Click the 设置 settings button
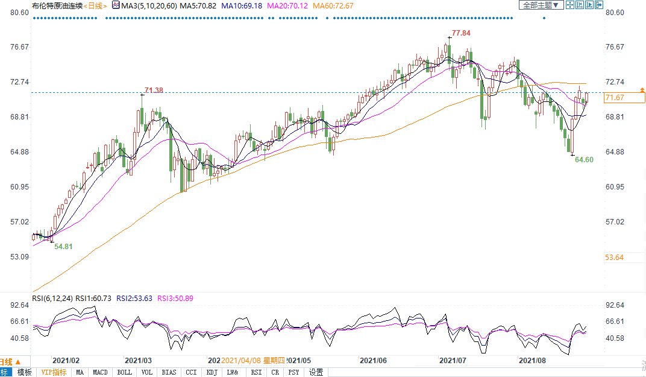Viewport: 646px width, 377px height. pyautogui.click(x=316, y=372)
